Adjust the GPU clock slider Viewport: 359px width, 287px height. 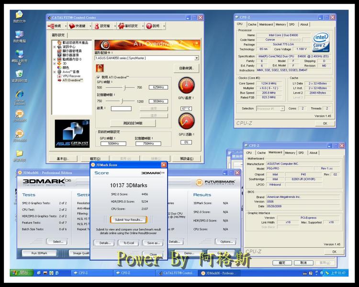coord(125,88)
